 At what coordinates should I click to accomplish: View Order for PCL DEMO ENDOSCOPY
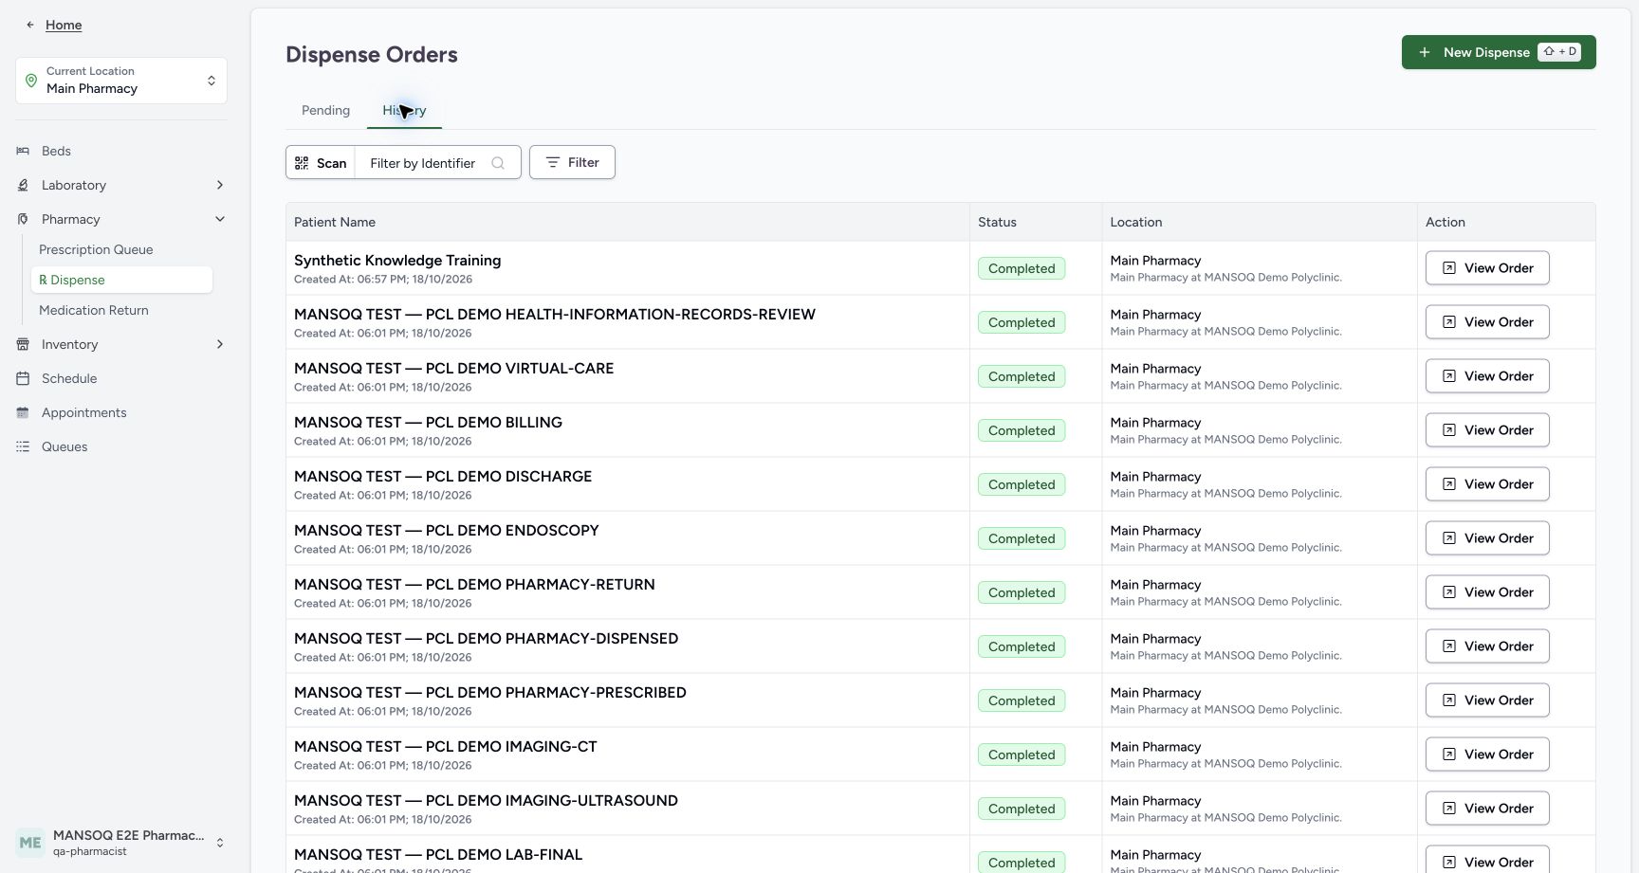[x=1487, y=538]
